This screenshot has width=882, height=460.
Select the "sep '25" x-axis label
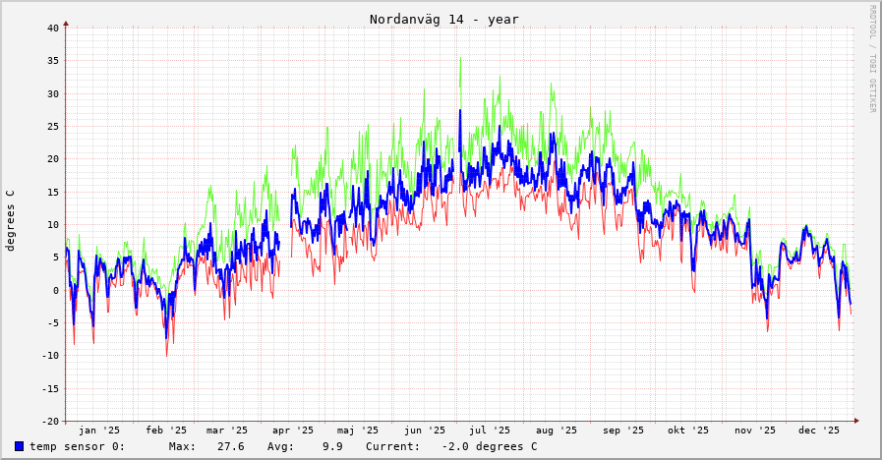coord(623,431)
